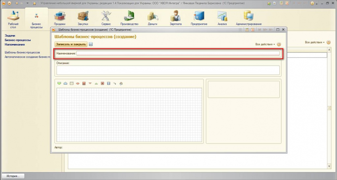The height and width of the screenshot is (180, 337).
Task: Open Все действия menu in background list
Action: (x=315, y=42)
